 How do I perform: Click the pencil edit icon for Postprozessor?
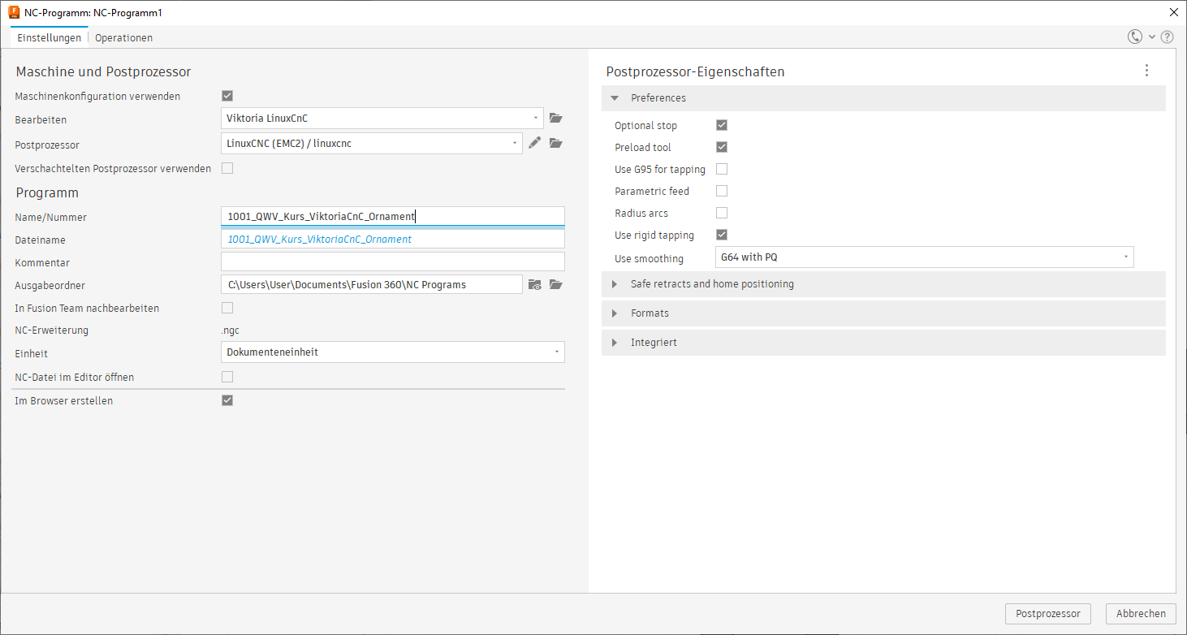[534, 144]
